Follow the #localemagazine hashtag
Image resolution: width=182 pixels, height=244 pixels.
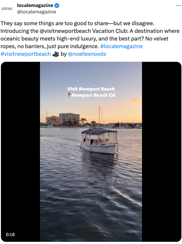pyautogui.click(x=122, y=46)
